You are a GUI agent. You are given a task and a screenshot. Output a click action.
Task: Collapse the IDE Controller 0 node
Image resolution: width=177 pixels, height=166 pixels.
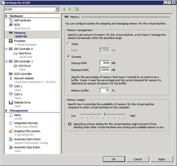click(6, 49)
